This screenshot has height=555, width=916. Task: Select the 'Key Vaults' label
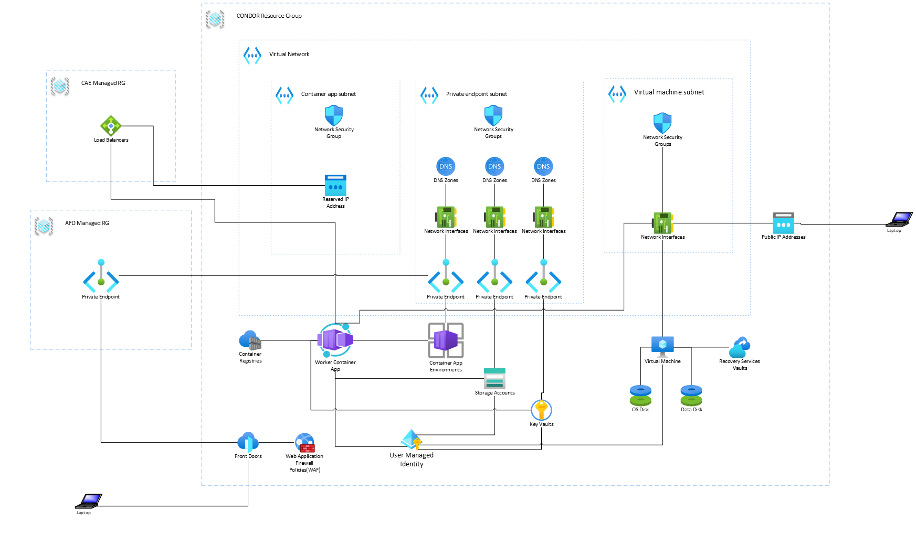coord(542,424)
